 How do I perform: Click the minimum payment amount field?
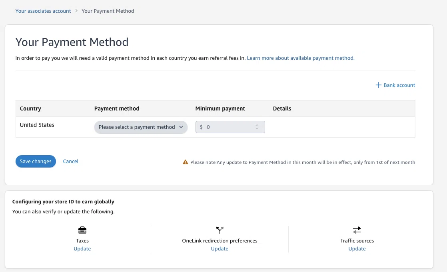tap(230, 127)
